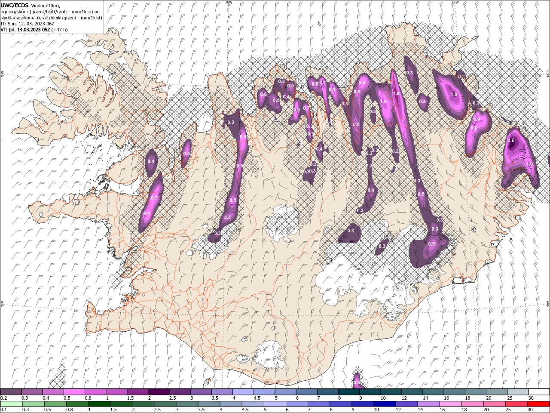Click the 15W longitude label
The width and height of the screenshot is (550, 413).
pyautogui.click(x=455, y=2)
